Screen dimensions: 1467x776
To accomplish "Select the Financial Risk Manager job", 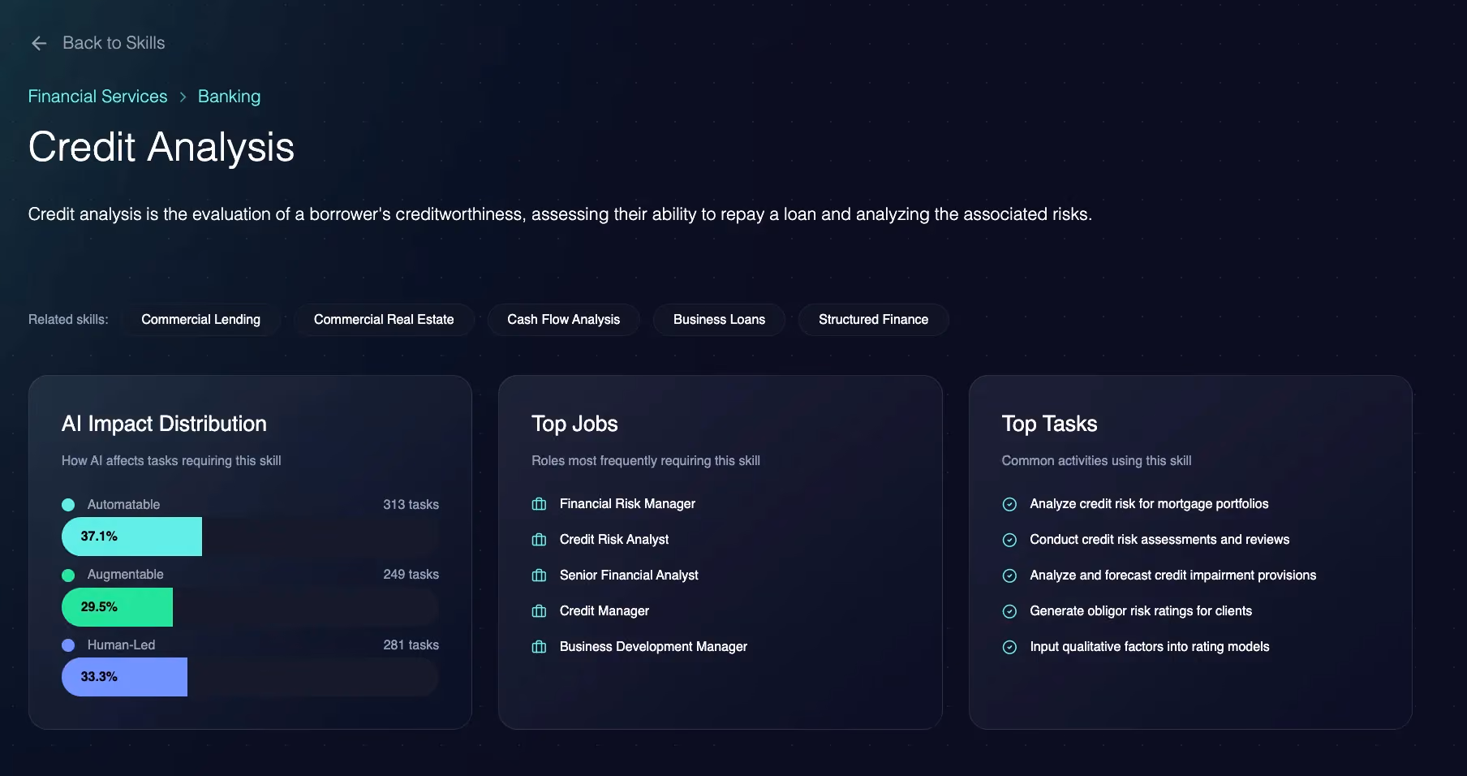I will pyautogui.click(x=627, y=504).
